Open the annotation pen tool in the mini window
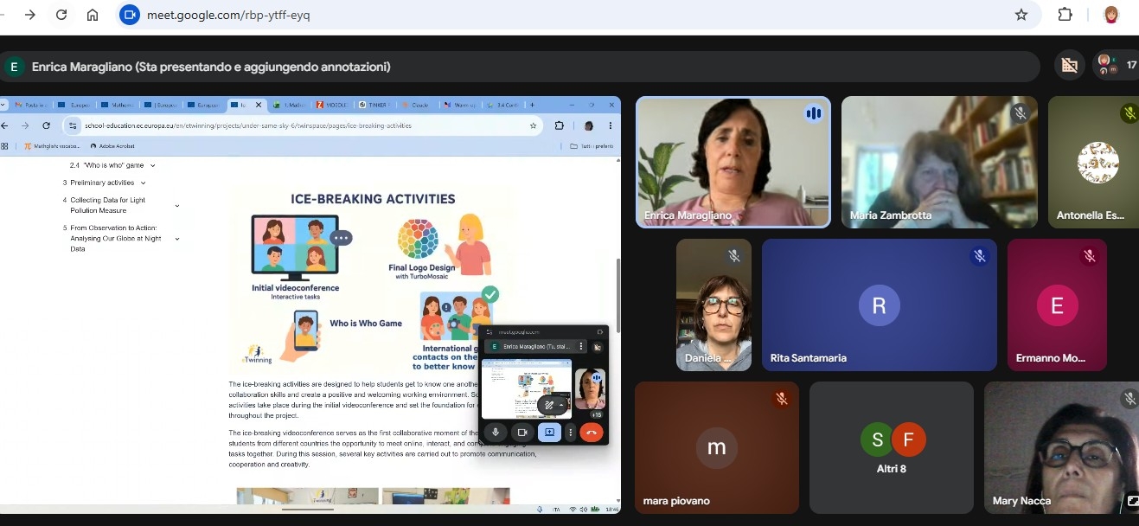Viewport: 1139px width, 526px height. click(x=549, y=404)
